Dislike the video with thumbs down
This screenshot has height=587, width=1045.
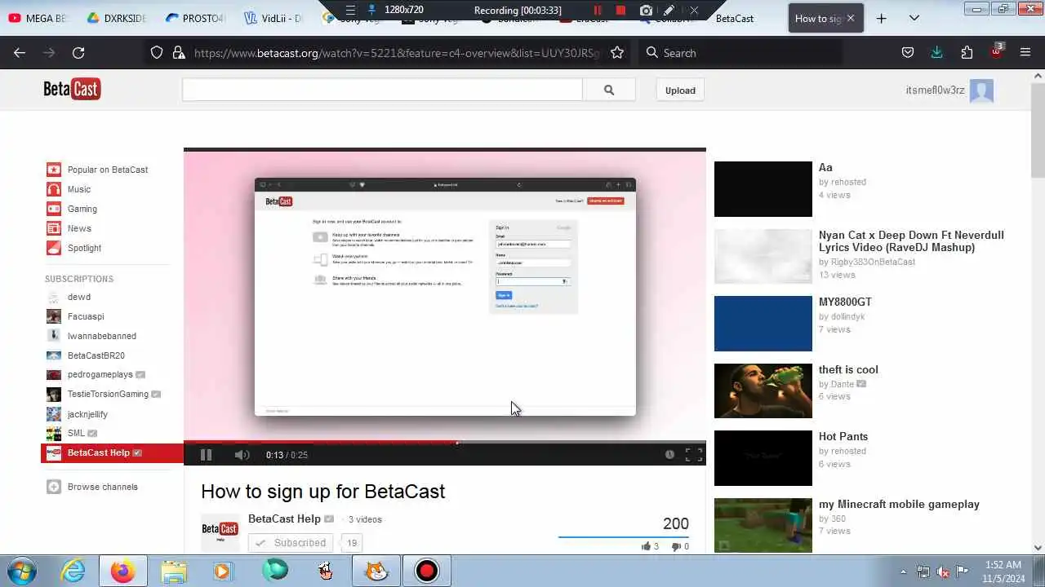coord(680,546)
